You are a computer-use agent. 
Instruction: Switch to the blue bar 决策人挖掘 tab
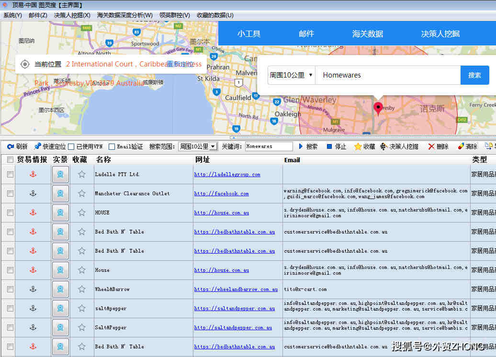440,34
